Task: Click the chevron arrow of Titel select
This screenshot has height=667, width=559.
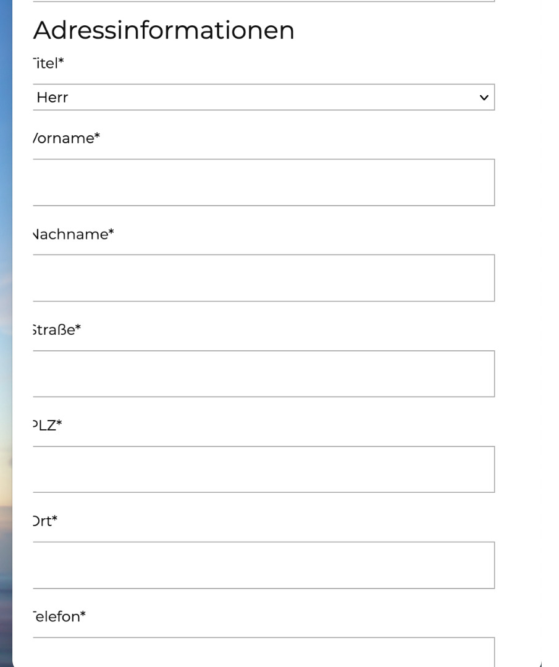Action: coord(484,98)
